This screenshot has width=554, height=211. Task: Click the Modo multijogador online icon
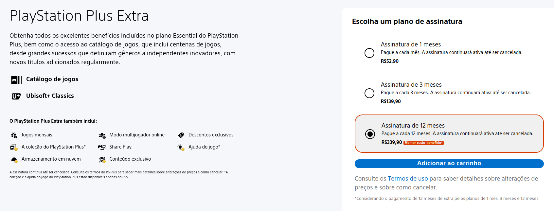(x=102, y=135)
